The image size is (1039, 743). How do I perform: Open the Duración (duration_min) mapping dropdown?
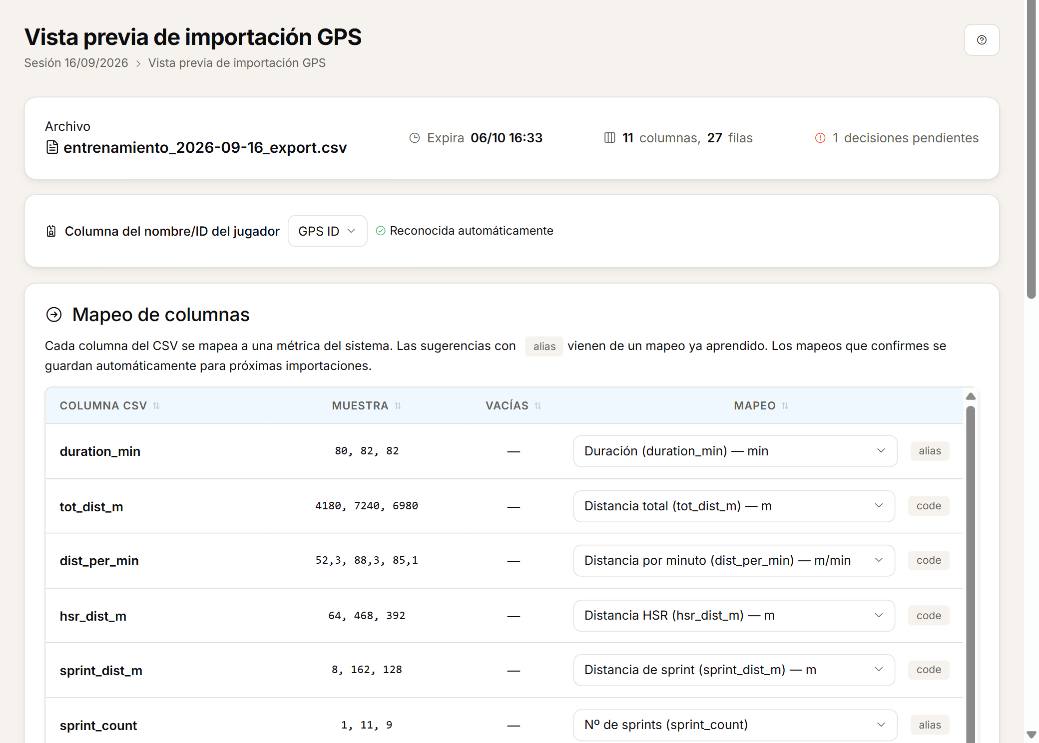[x=735, y=451]
